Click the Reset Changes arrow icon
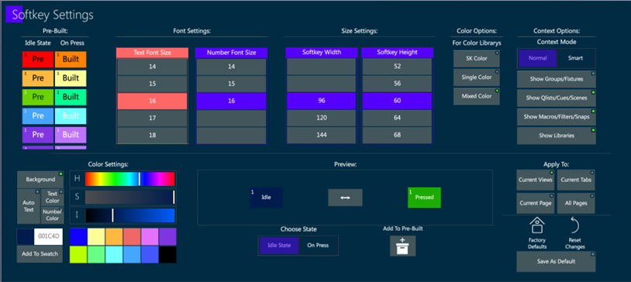The height and width of the screenshot is (282, 631). pos(574,225)
